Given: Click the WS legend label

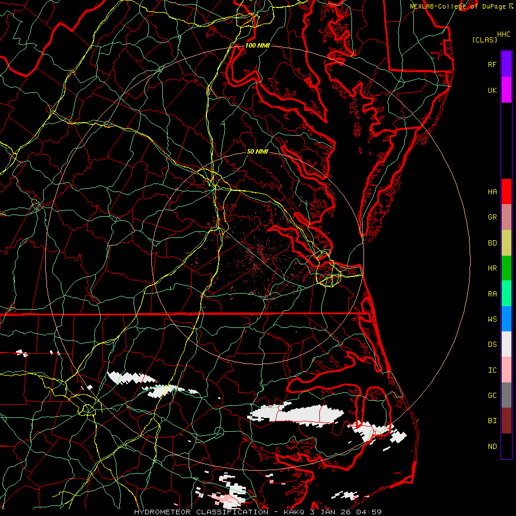Looking at the screenshot, I should [492, 319].
